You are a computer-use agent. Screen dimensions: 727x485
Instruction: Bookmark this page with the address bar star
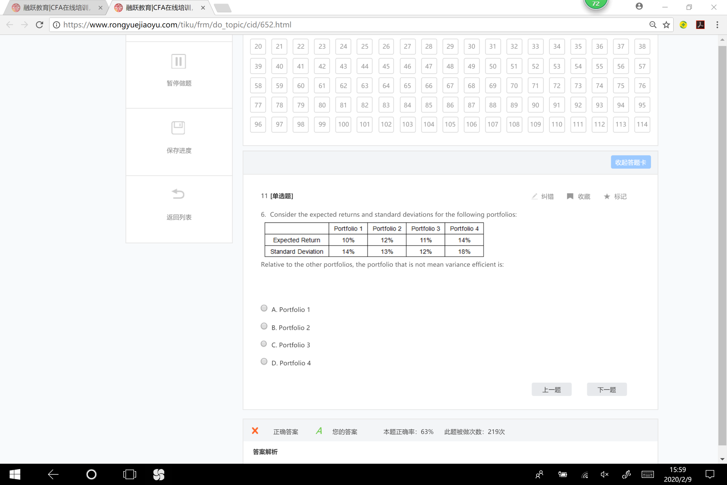(x=666, y=25)
